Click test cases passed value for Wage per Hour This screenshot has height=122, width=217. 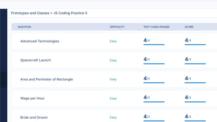pos(146,97)
